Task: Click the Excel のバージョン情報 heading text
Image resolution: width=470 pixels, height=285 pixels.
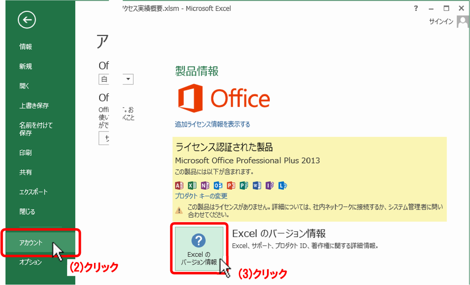Action: click(279, 233)
